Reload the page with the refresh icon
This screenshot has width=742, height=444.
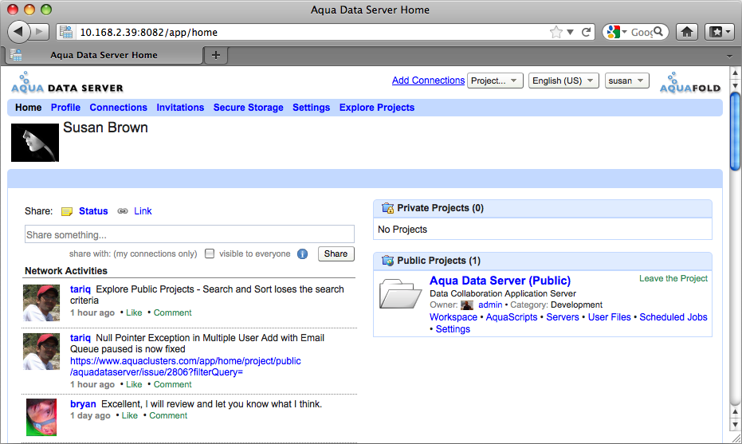pos(587,33)
